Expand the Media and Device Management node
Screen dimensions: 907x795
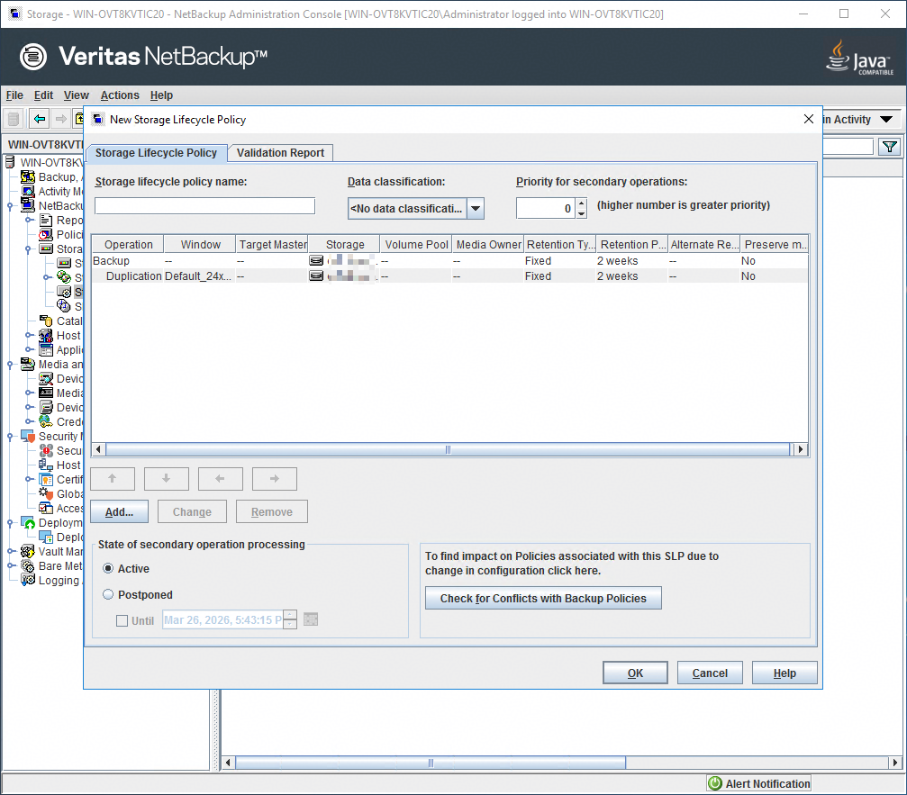point(10,365)
